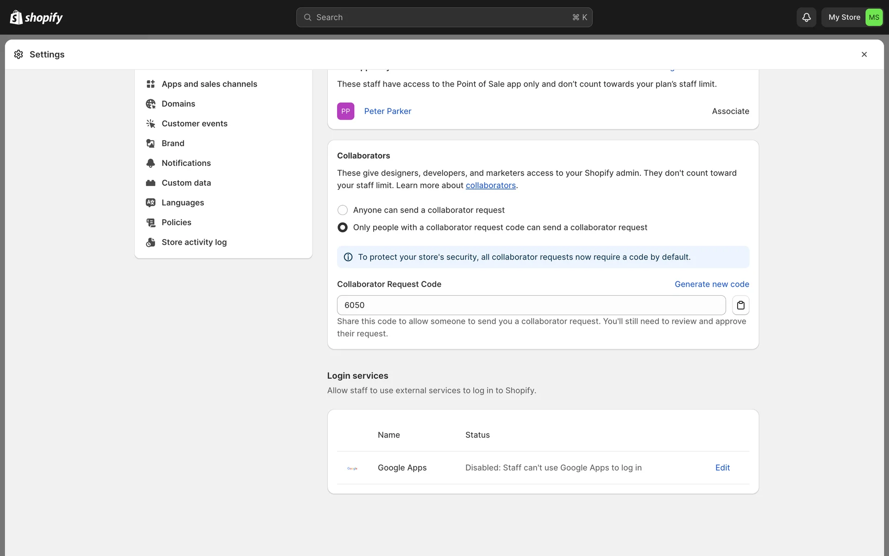
Task: Click the Collaborator Request Code field
Action: pyautogui.click(x=531, y=305)
